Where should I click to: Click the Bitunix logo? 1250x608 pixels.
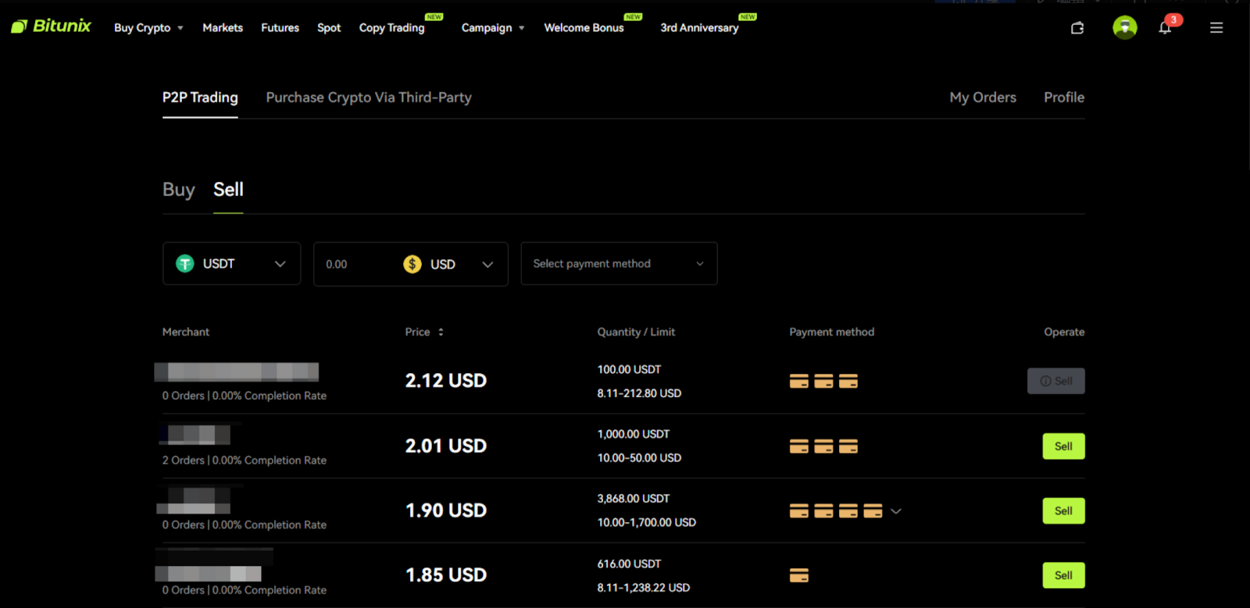click(x=51, y=27)
